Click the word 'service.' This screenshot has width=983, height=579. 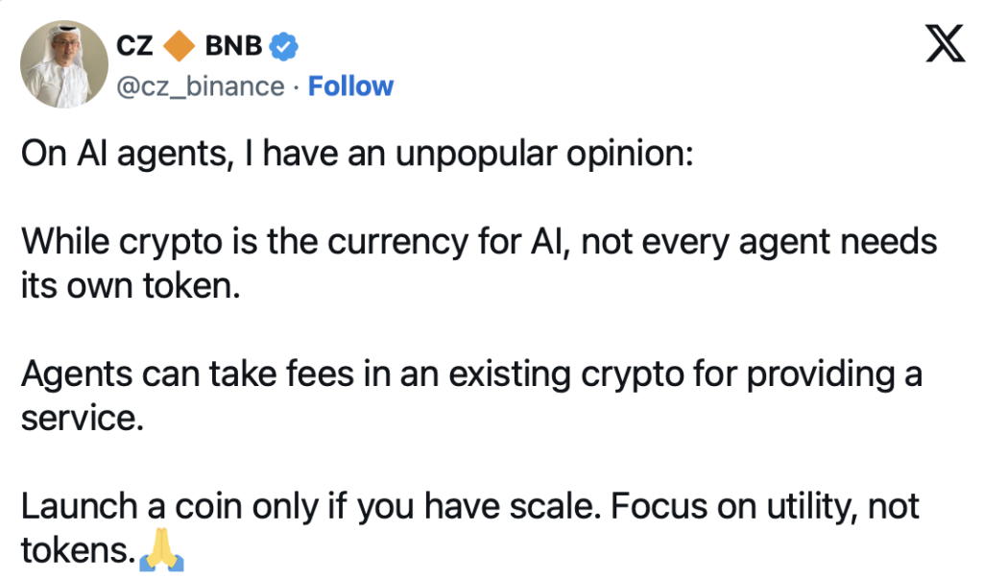pyautogui.click(x=83, y=418)
